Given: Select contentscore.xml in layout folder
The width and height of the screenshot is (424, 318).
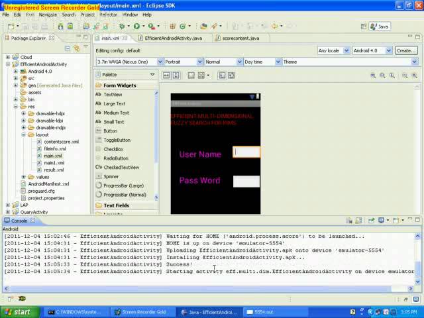Looking at the screenshot, I should [x=61, y=142].
